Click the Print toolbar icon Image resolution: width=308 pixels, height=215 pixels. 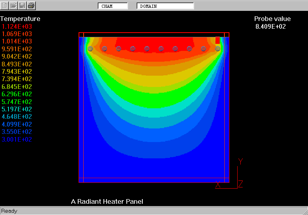[x=31, y=5]
